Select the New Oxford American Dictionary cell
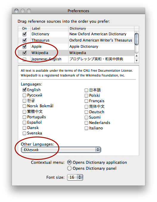The image size is (157, 202). click(x=101, y=34)
